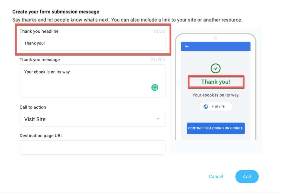284x193 pixels.
Task: Click the globe icon on Visit Site button
Action: [206, 107]
